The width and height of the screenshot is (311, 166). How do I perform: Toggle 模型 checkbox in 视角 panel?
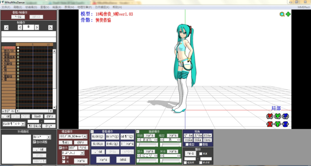(187, 145)
